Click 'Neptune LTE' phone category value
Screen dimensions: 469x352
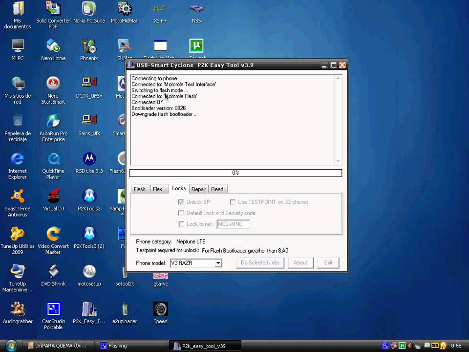point(191,242)
